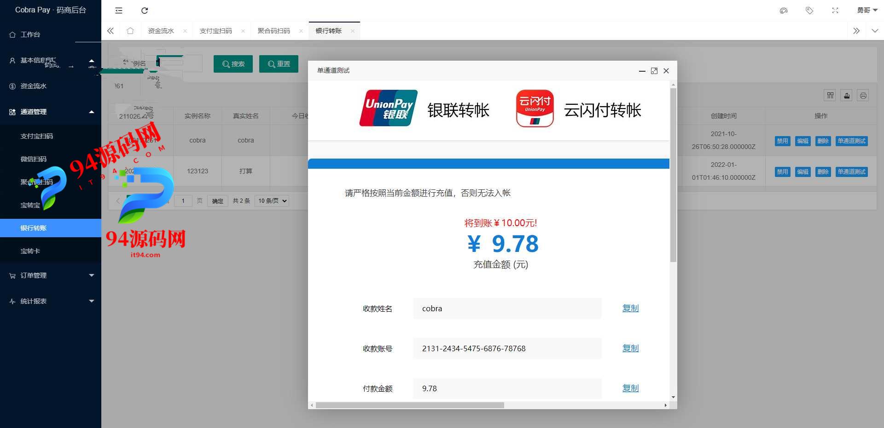Close the 银行转账 tab
The height and width of the screenshot is (428, 884).
(353, 31)
